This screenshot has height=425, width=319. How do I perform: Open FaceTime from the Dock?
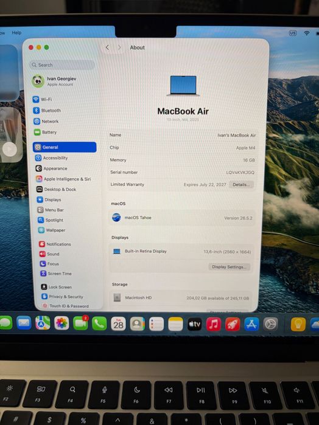pos(80,323)
